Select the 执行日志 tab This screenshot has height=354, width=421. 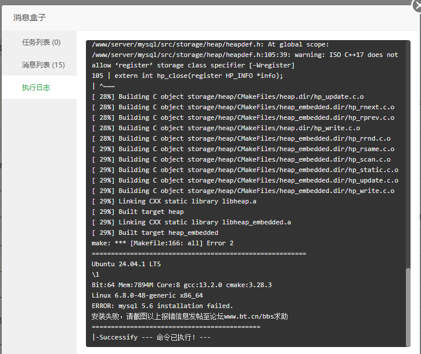click(36, 87)
